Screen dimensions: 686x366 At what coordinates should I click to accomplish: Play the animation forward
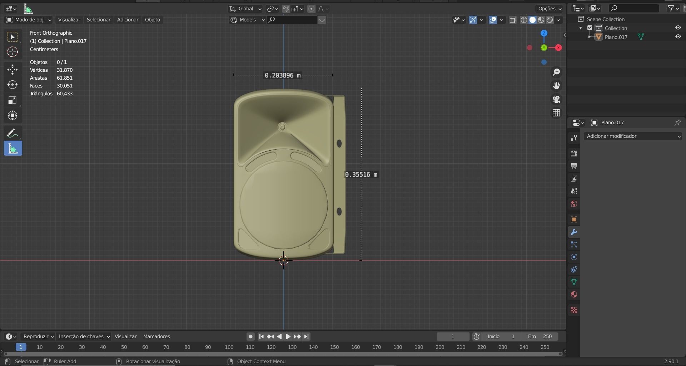click(x=288, y=336)
